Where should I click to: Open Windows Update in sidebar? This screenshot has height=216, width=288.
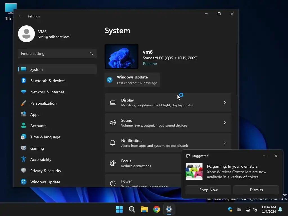coord(57,182)
